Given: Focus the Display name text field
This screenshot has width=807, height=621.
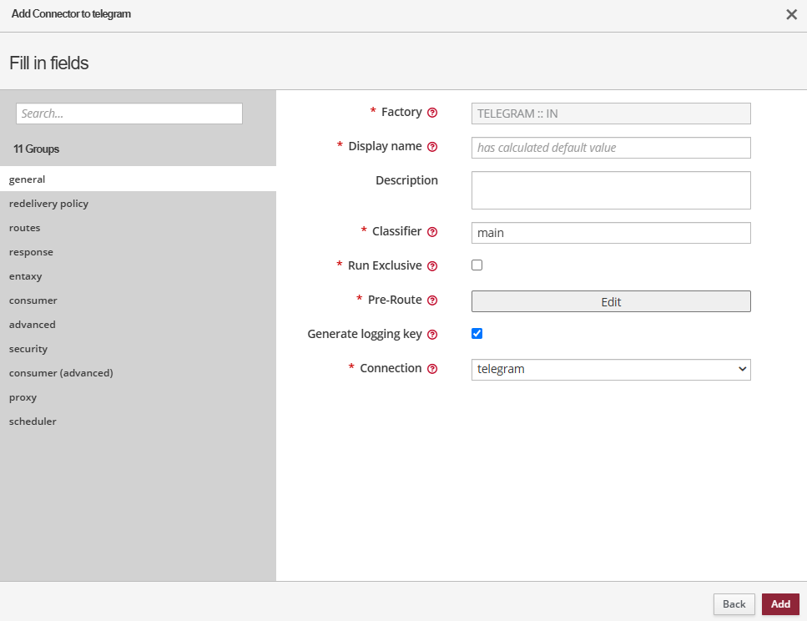Looking at the screenshot, I should 611,148.
